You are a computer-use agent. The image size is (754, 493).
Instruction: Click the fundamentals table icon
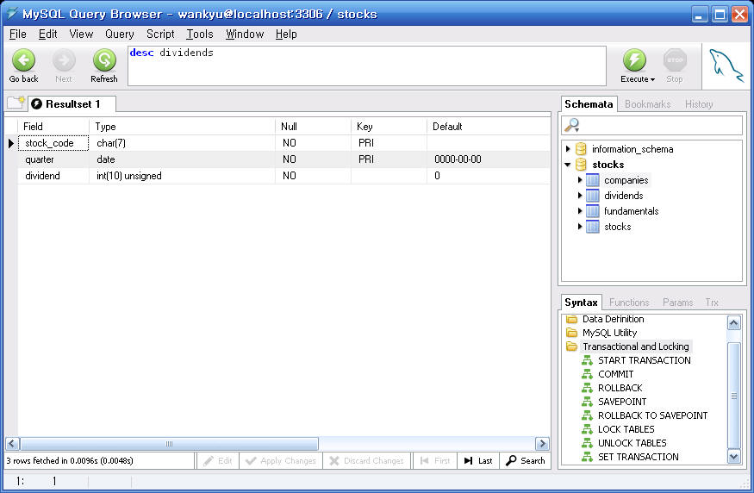point(593,211)
